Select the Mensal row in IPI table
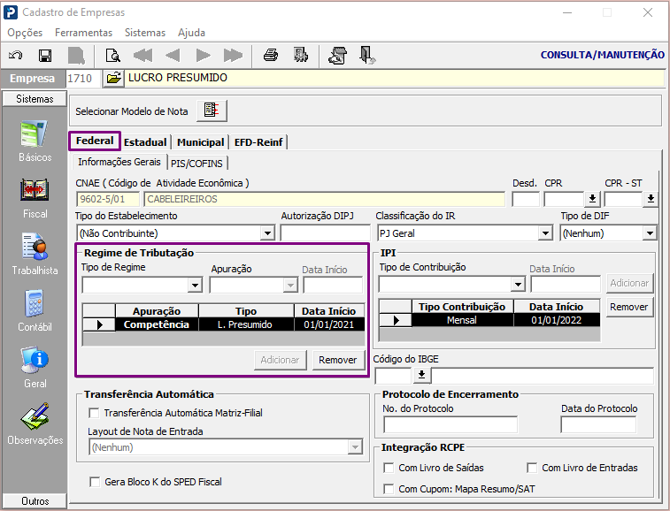The width and height of the screenshot is (670, 511). coord(489,320)
